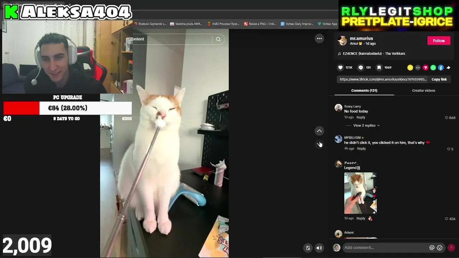Insert mention with @ icon
Viewport: 459px width, 258px height.
point(432,248)
